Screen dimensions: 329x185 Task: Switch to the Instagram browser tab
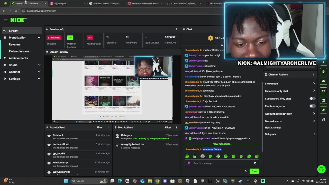pyautogui.click(x=67, y=4)
